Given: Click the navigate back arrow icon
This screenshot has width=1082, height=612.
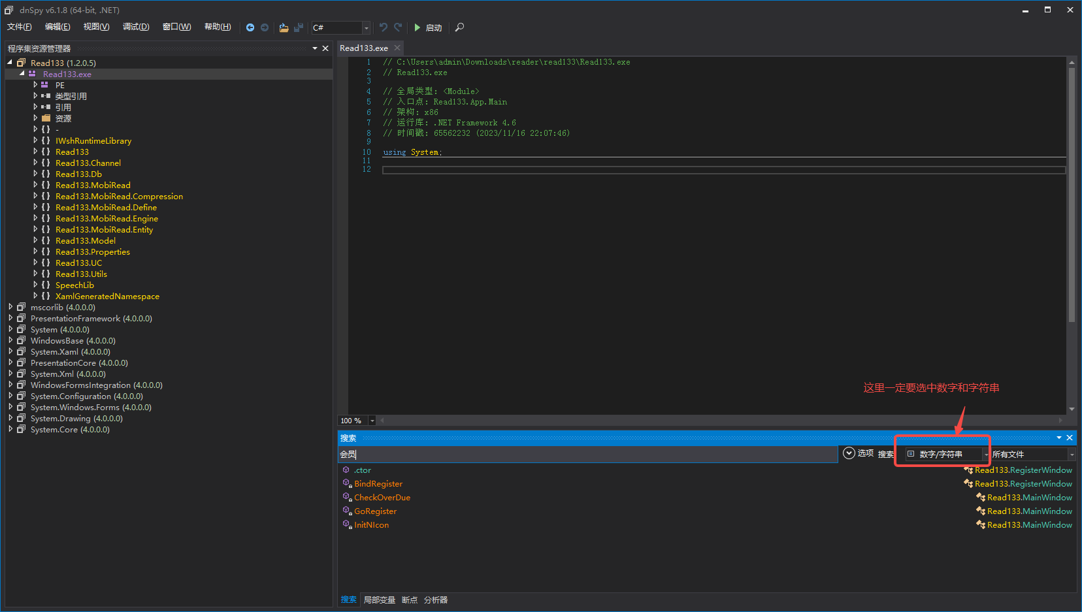Looking at the screenshot, I should click(x=250, y=27).
